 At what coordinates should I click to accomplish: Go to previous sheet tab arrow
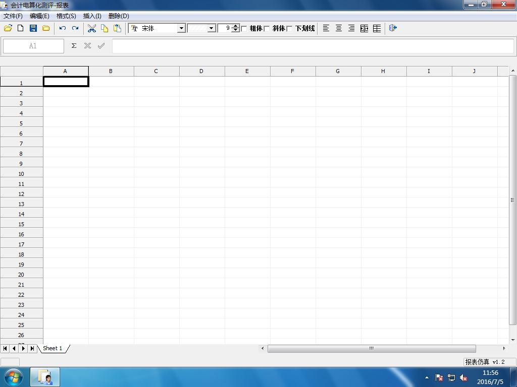pos(14,348)
